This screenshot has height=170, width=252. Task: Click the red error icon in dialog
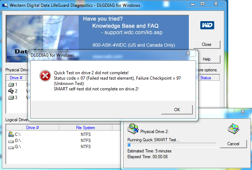45,76
